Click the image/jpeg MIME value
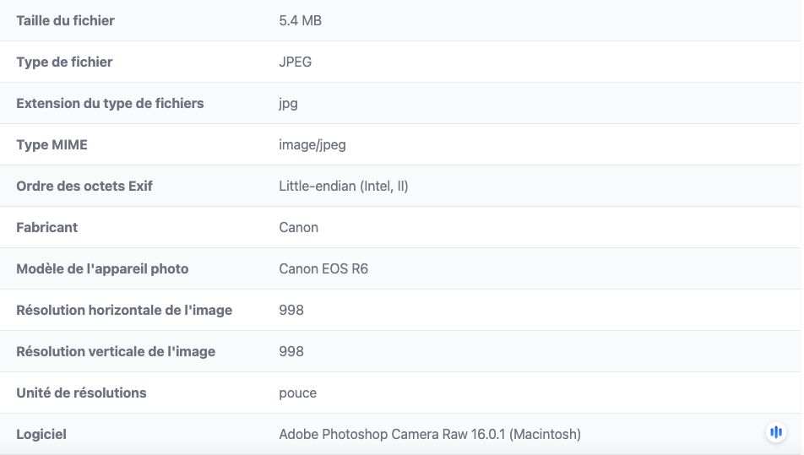Screen dimensions: 804x455 (x=312, y=145)
